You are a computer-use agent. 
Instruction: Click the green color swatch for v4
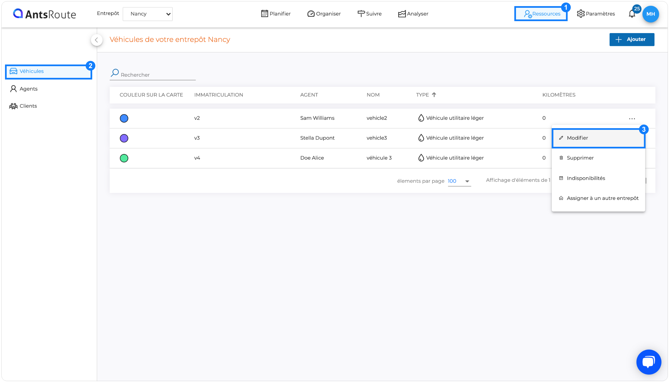tap(124, 158)
